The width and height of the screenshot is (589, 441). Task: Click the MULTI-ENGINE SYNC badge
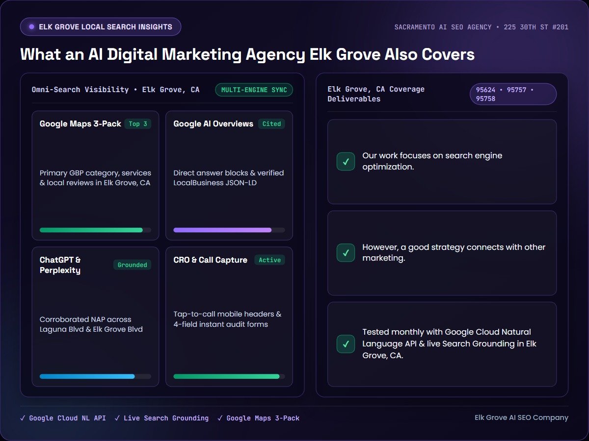pos(254,90)
